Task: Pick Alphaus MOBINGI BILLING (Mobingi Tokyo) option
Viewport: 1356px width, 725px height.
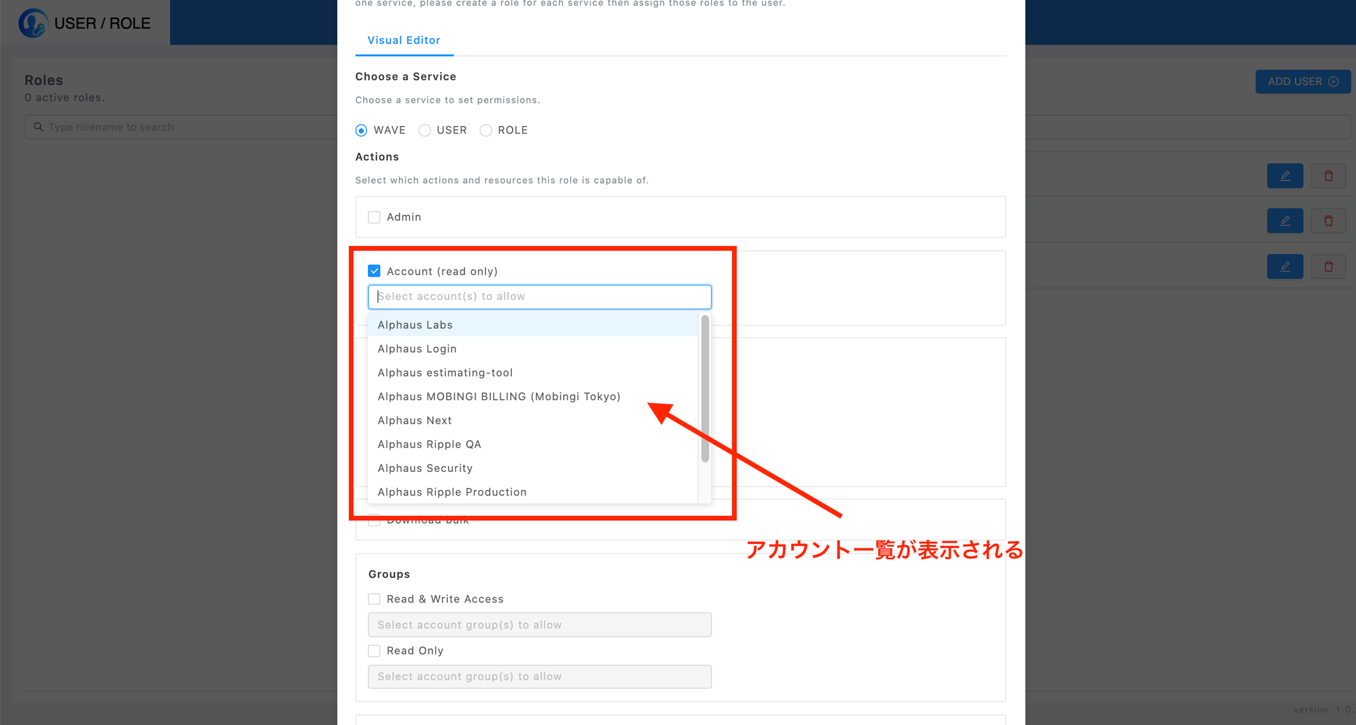Action: pos(498,397)
